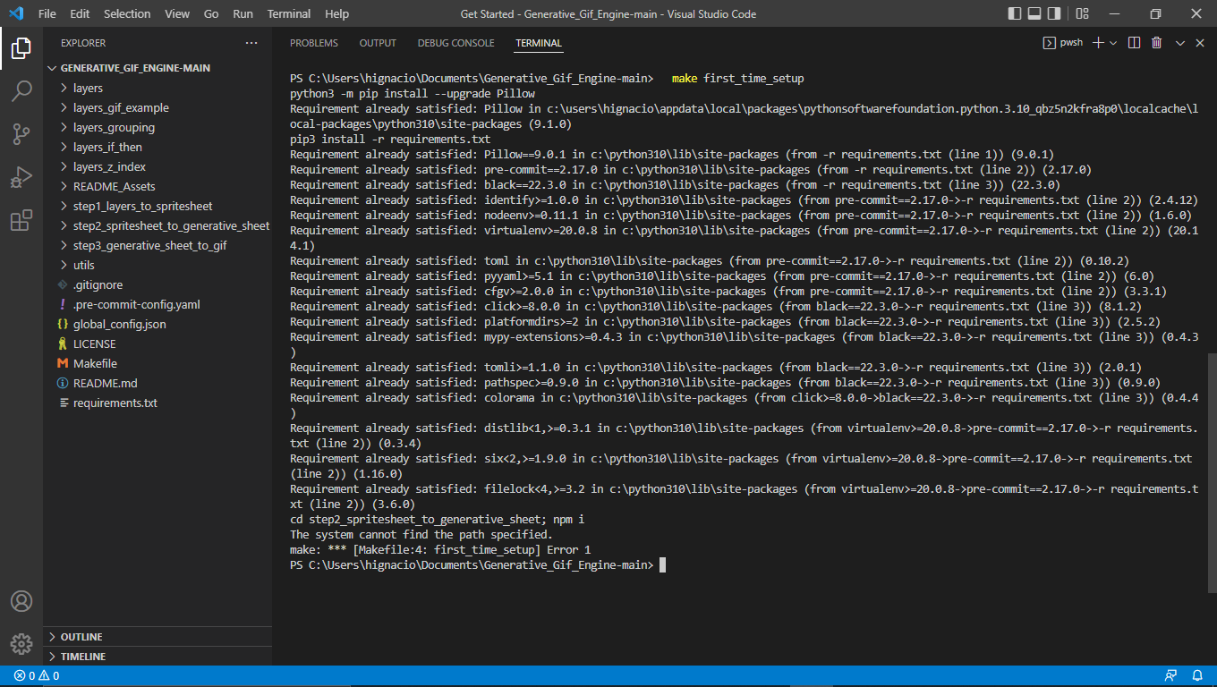Open the Run and Debug view
This screenshot has width=1217, height=687.
click(x=21, y=177)
